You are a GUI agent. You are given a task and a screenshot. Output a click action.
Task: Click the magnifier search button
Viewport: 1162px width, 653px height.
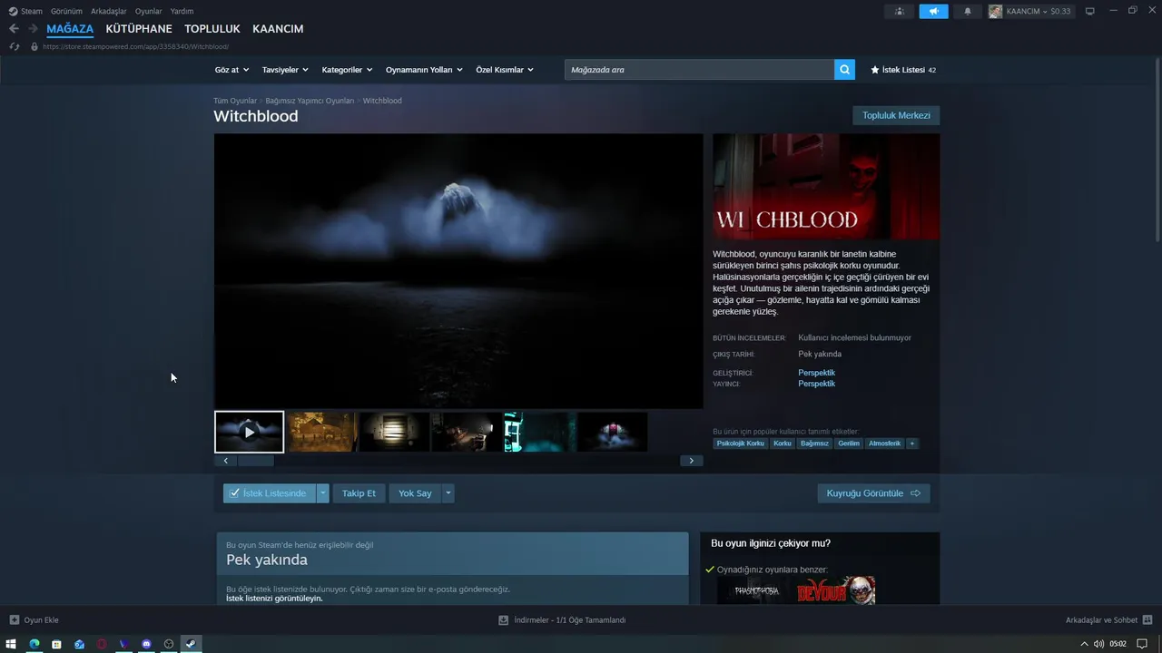844,70
